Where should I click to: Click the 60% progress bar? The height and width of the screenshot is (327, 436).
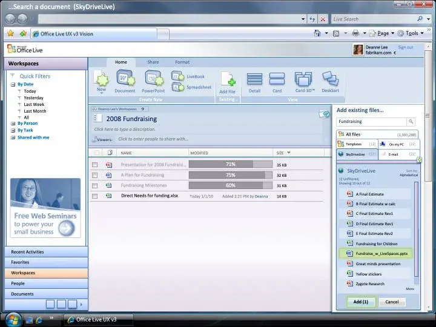231,185
